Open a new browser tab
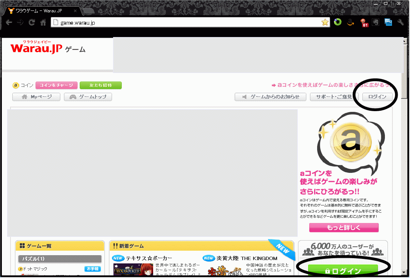The image size is (410, 278). [88, 11]
